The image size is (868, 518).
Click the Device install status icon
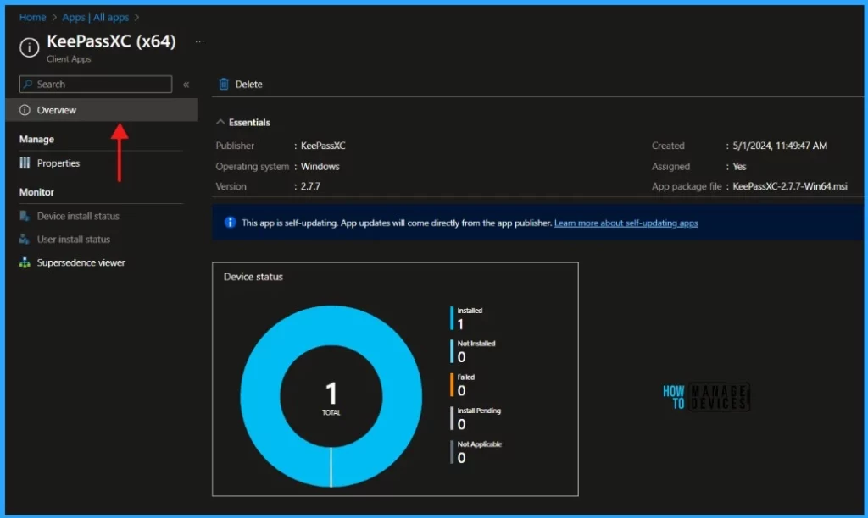(25, 216)
